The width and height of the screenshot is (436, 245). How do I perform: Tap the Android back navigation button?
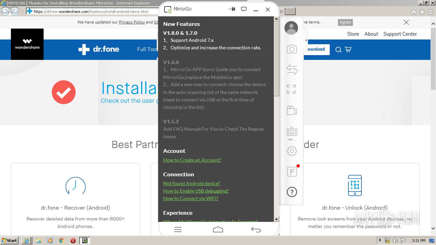click(256, 230)
